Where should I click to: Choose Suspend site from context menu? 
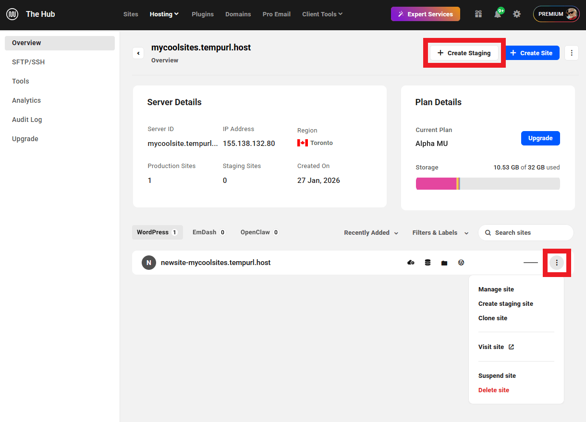[497, 376]
